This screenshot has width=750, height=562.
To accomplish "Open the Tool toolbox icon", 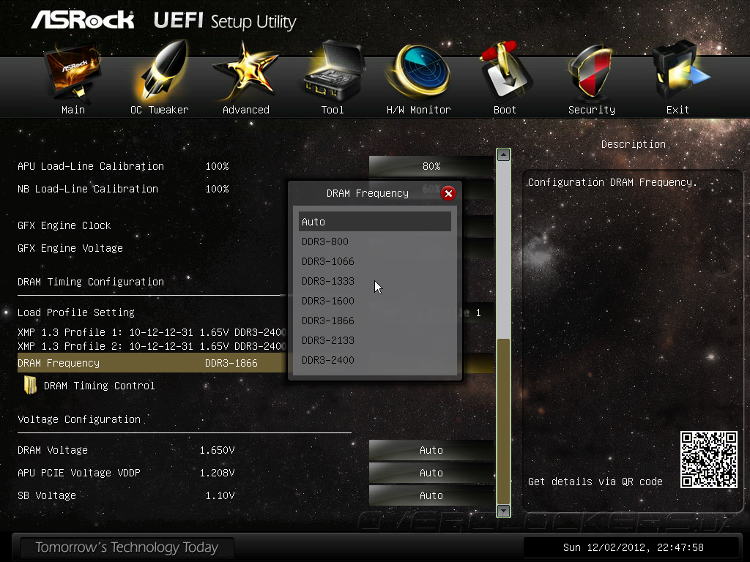I will [333, 71].
